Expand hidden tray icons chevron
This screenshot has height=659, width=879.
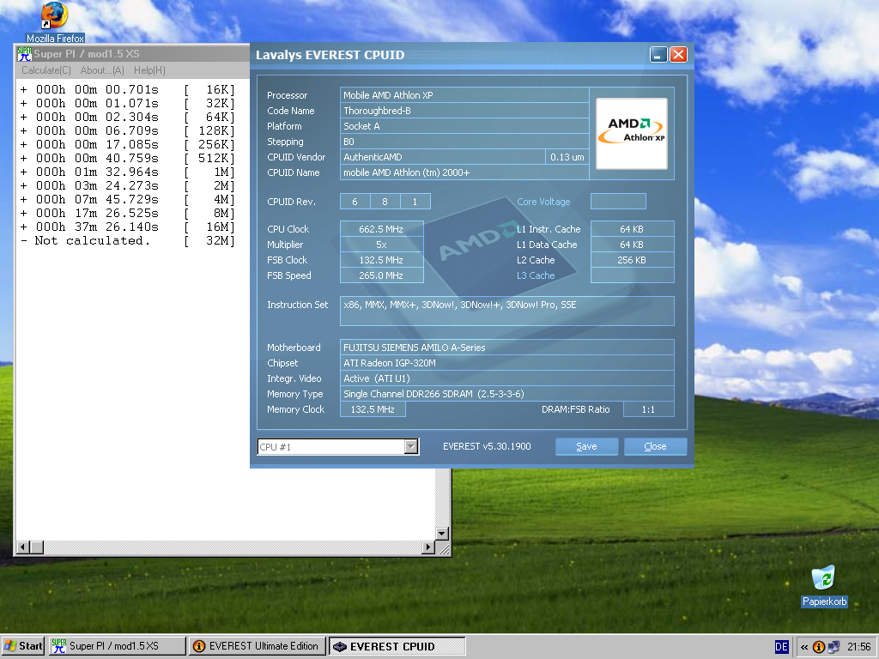pos(804,647)
